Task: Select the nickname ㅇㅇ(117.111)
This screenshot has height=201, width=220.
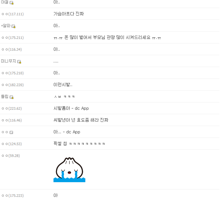Action: click(13, 14)
